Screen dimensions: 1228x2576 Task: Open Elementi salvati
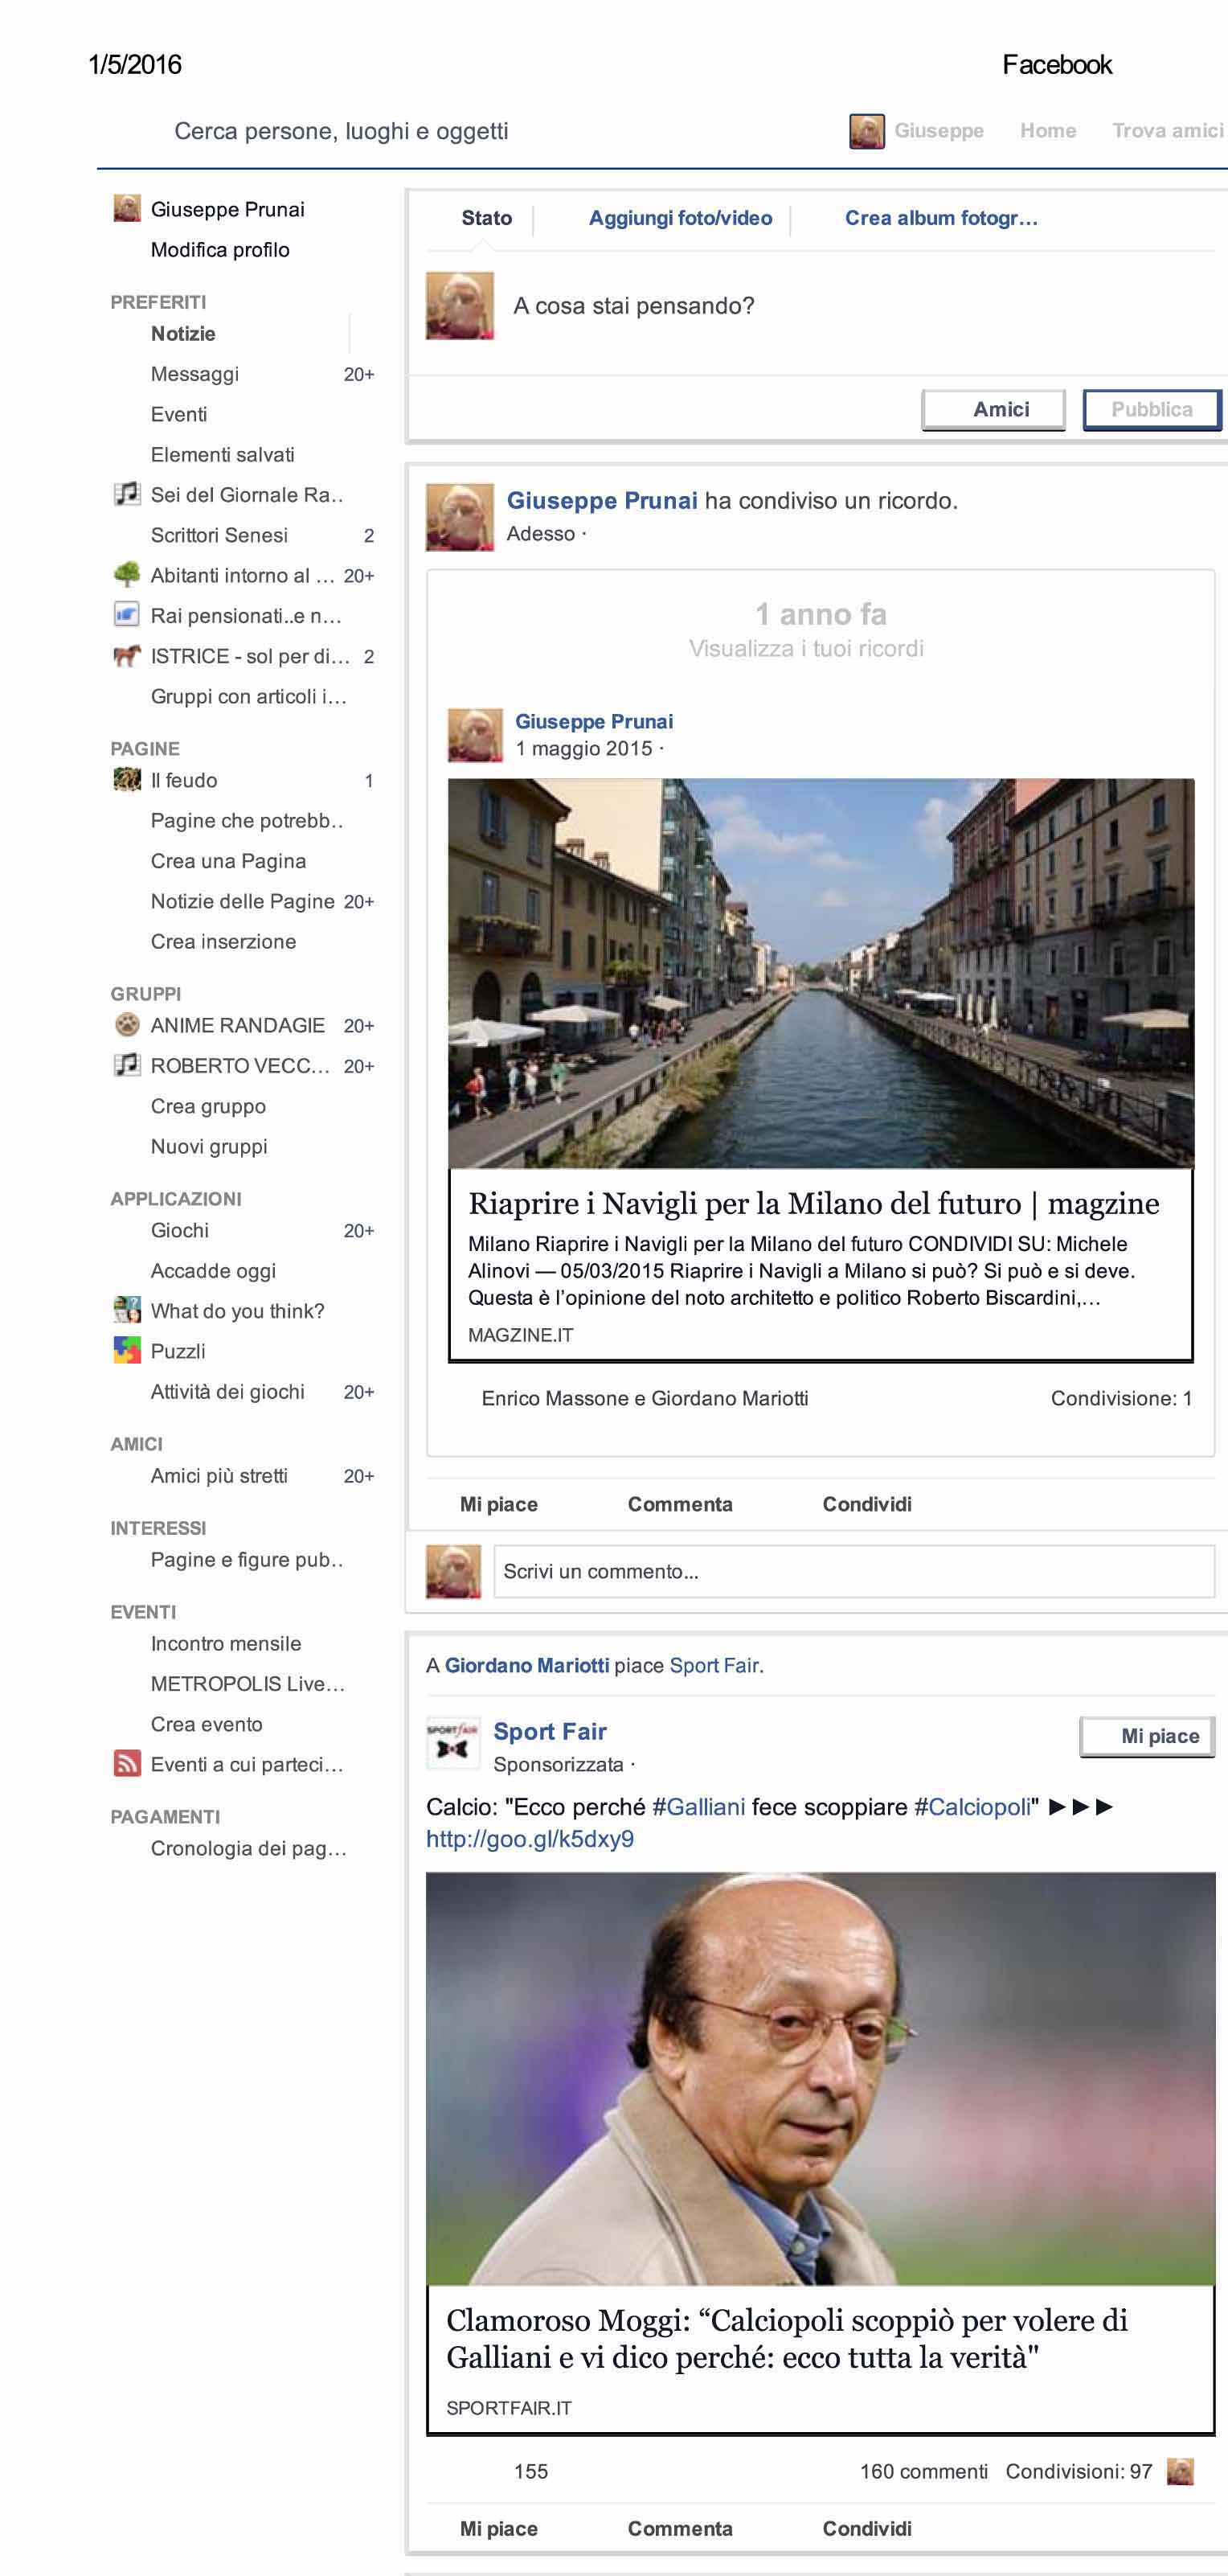click(x=223, y=454)
